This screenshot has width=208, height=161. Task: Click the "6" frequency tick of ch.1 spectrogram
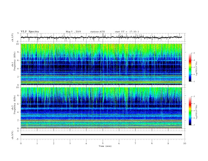click(x=18, y=60)
